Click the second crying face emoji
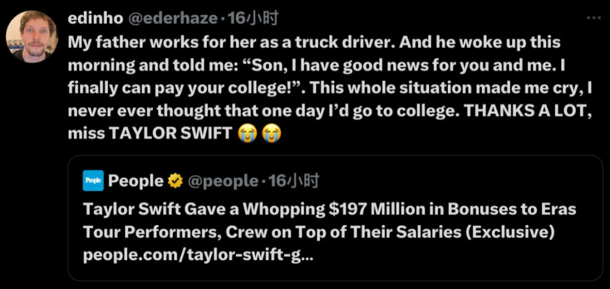 pyautogui.click(x=272, y=134)
